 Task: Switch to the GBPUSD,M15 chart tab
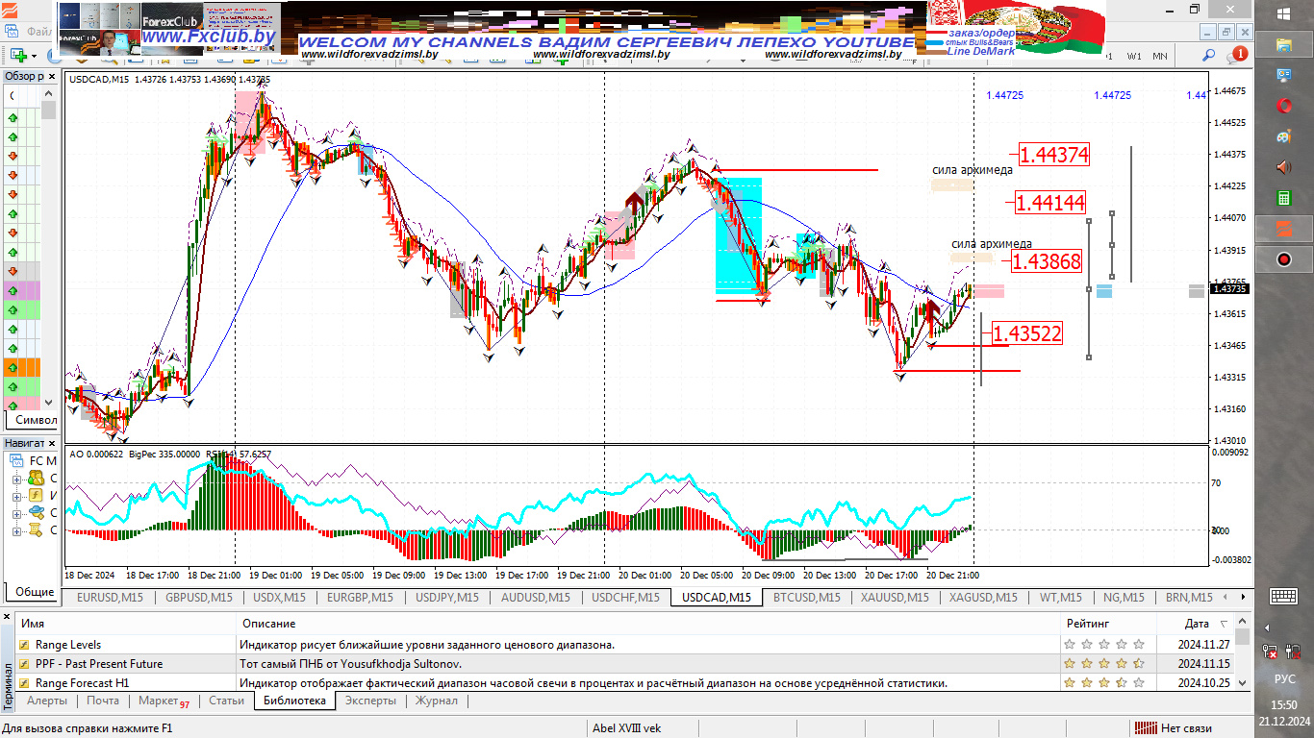tap(199, 597)
